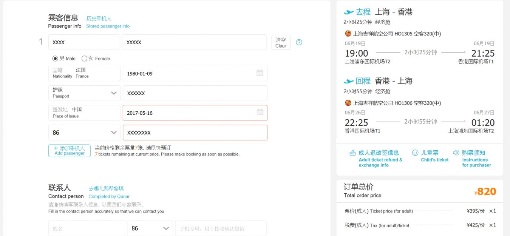Click the outbound flight airplane icon
The width and height of the screenshot is (510, 236).
coord(348,12)
